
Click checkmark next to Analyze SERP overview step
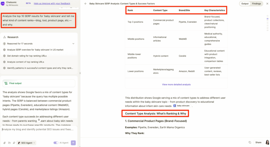(4, 50)
